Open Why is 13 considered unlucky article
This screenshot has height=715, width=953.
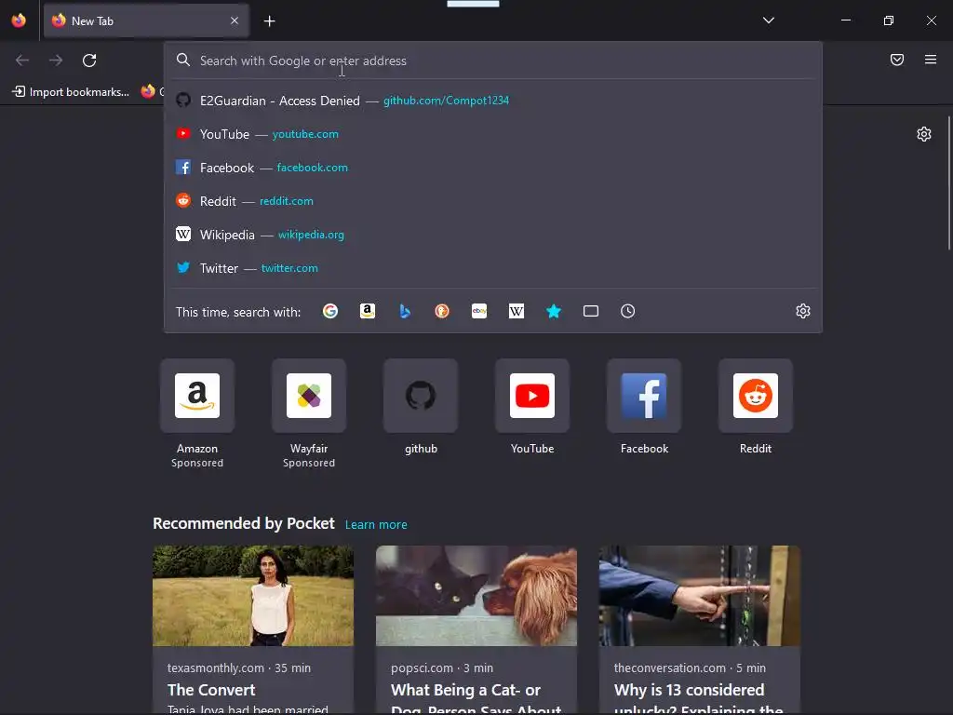coord(698,700)
